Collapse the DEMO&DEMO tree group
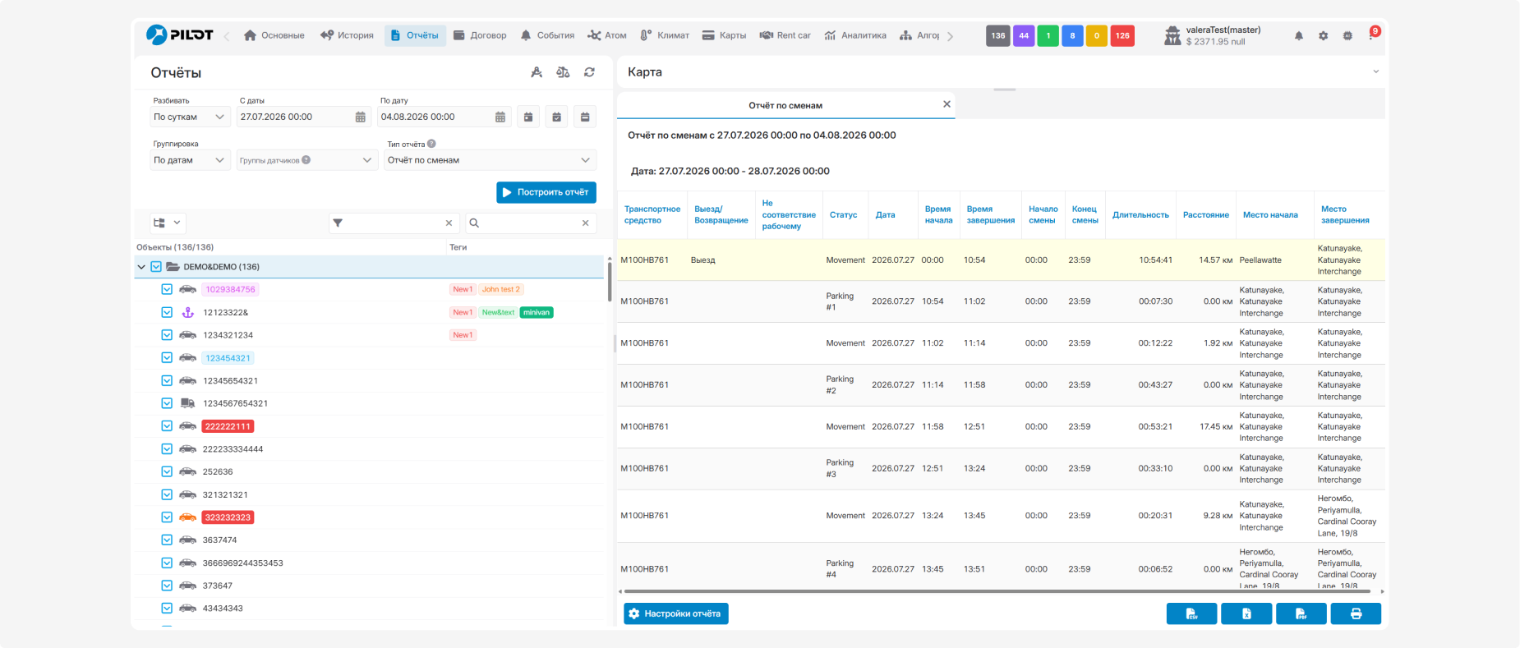1520x648 pixels. click(141, 267)
